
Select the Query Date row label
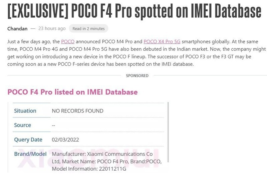(x=28, y=140)
